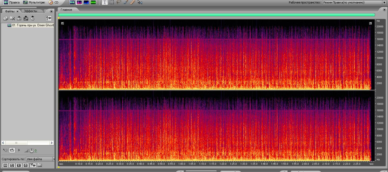Click the close file icon
Screen dimensions: 388x172
pyautogui.click(x=12, y=18)
